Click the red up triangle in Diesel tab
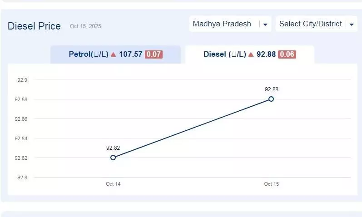This screenshot has width=362, height=217. pos(251,54)
